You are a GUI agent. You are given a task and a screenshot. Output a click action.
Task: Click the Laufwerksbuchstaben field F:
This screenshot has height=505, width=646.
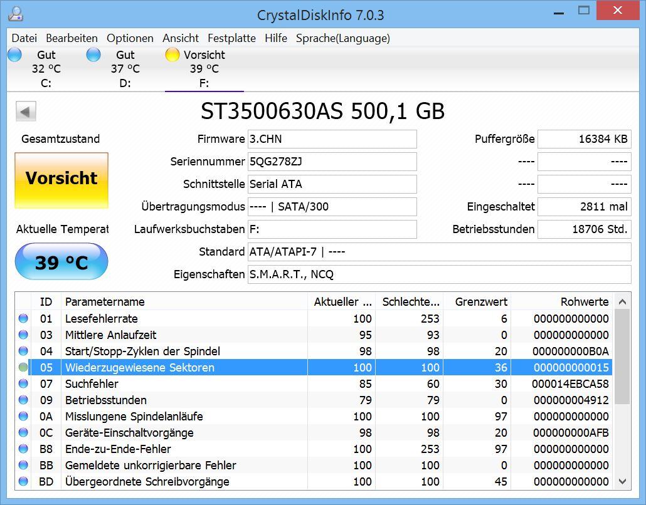coord(332,229)
